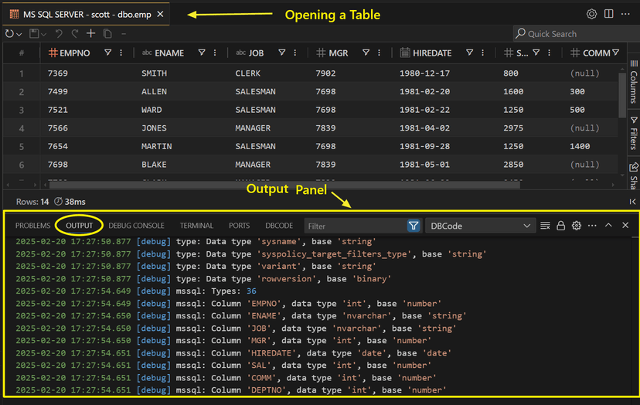Image resolution: width=640 pixels, height=405 pixels.
Task: Click the split editor layout icon
Action: (608, 14)
